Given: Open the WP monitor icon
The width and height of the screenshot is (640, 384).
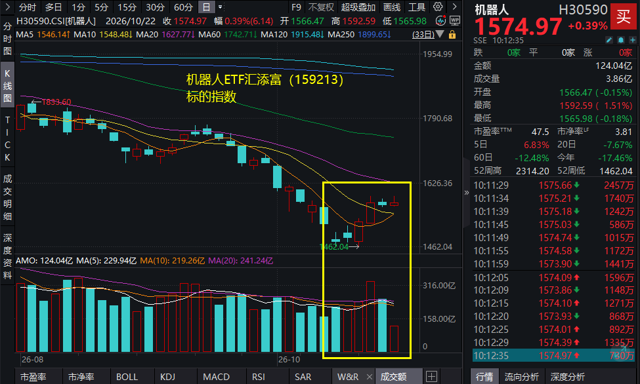Looking at the screenshot, I should tap(455, 20).
